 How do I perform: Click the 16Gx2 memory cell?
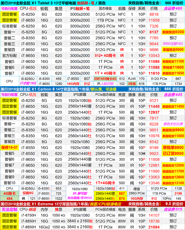[x=44, y=227]
